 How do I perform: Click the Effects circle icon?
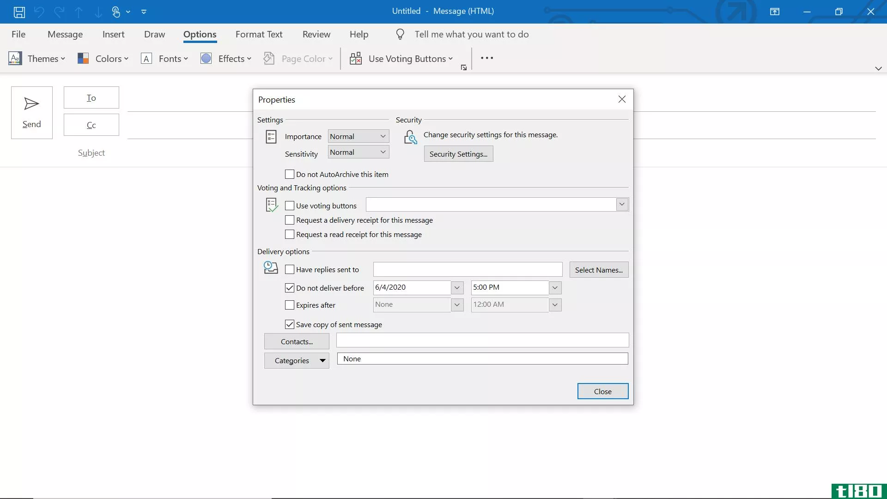pyautogui.click(x=206, y=58)
